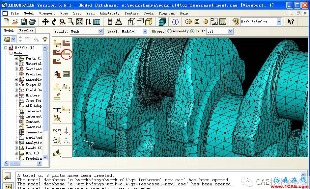Switch to the Results tab
Image resolution: width=310 pixels, height=189 pixels.
26,31
